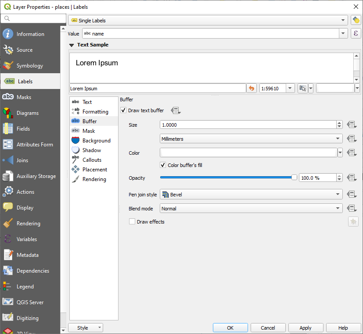The width and height of the screenshot is (363, 334).
Task: Collapse the Text Sample section
Action: [72, 45]
